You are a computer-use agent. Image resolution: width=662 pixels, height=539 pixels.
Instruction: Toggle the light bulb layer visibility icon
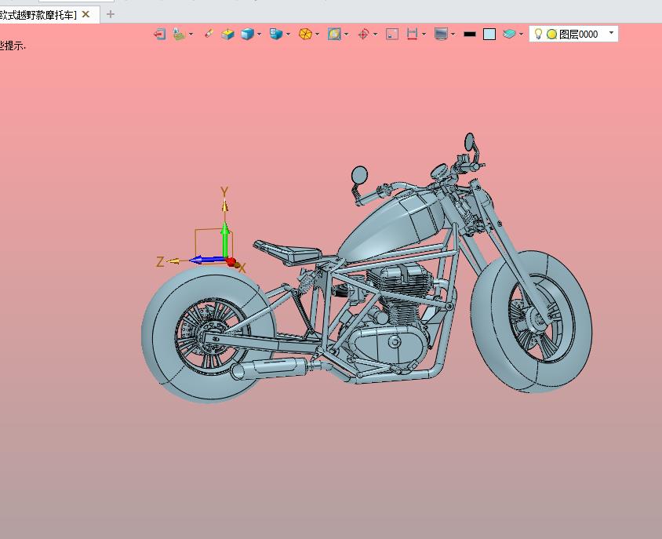point(538,34)
